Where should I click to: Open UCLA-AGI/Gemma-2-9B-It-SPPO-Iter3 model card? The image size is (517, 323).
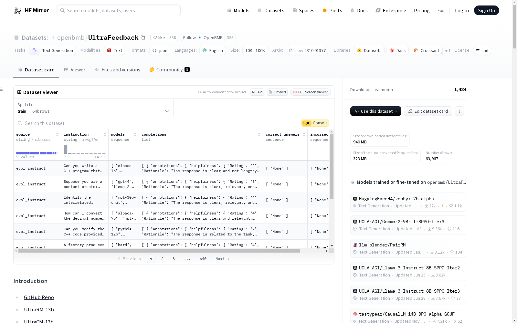coord(408,225)
